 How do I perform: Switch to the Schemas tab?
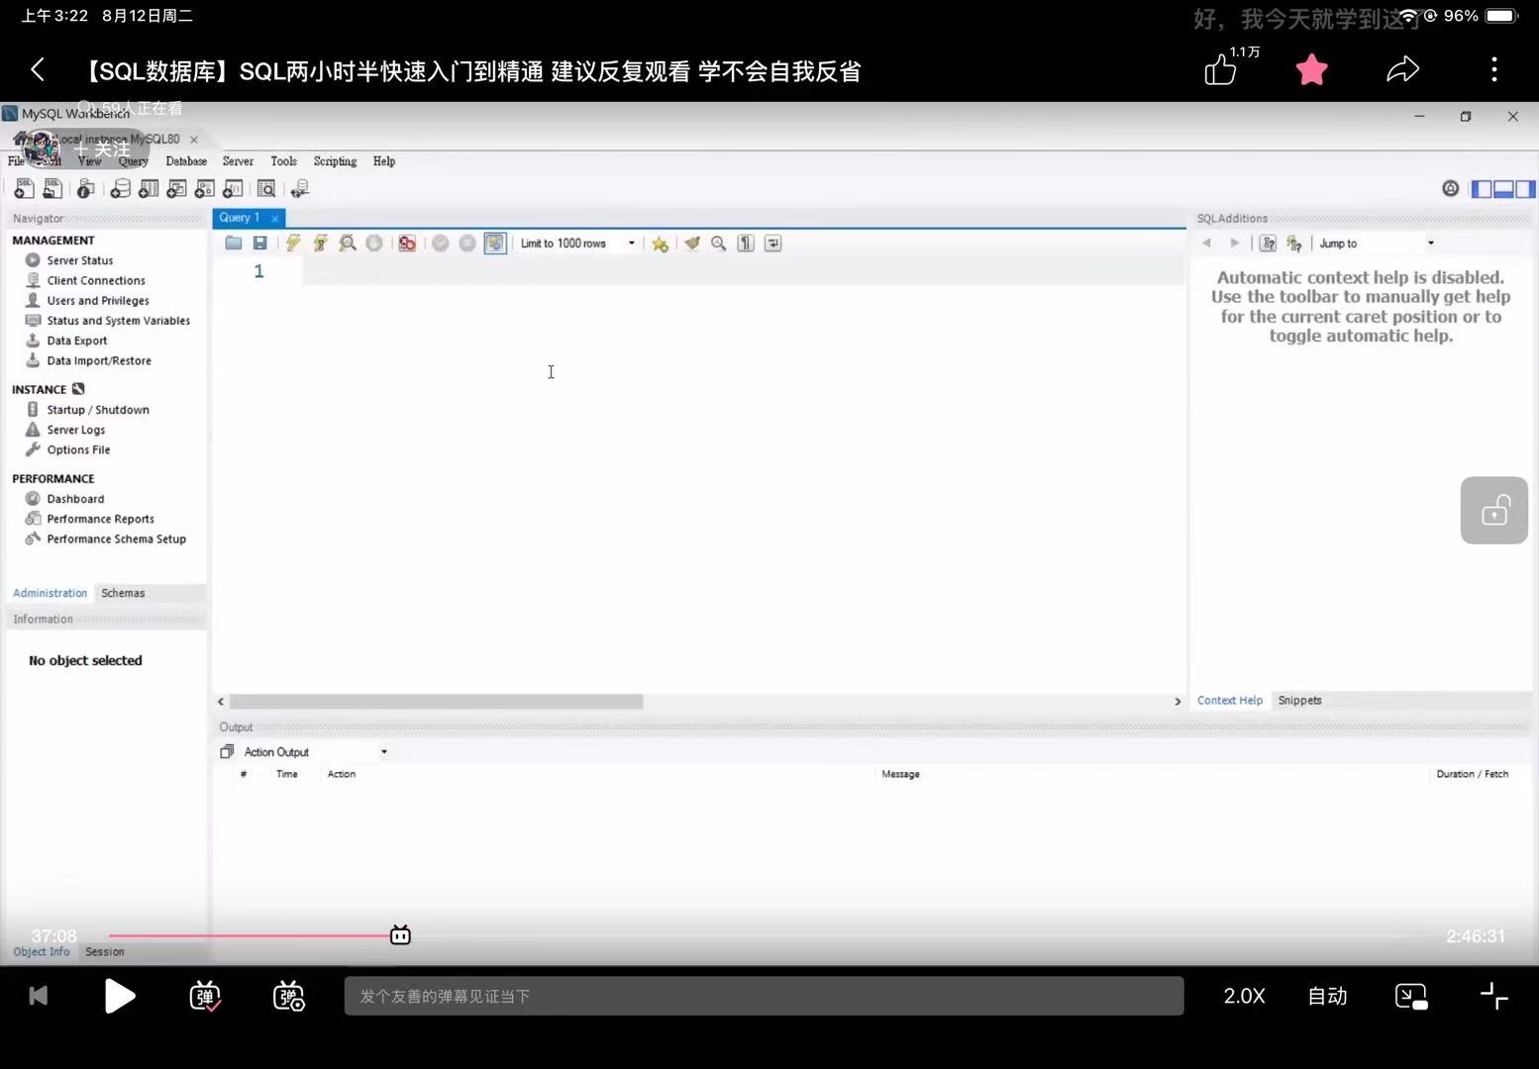[123, 593]
